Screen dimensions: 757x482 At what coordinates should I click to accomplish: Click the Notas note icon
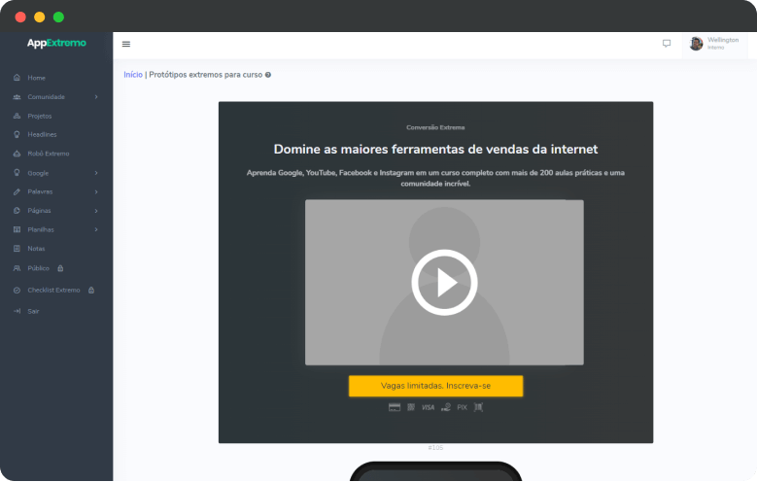pyautogui.click(x=17, y=248)
